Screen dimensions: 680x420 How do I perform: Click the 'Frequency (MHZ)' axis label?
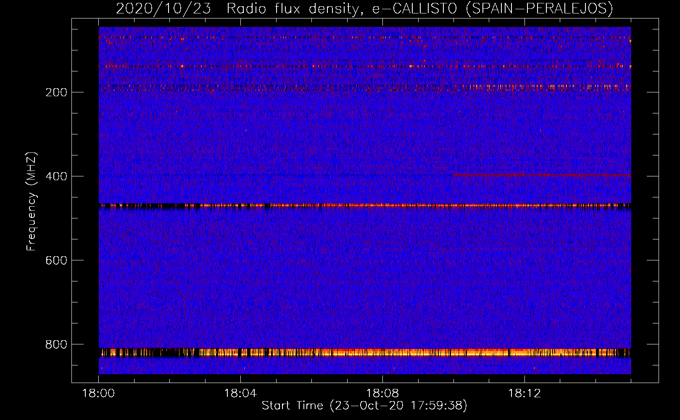coord(32,202)
